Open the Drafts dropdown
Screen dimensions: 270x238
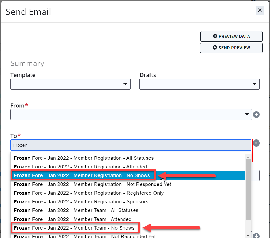199,84
